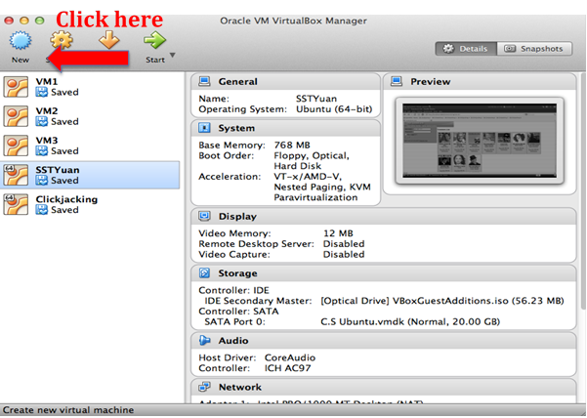Select the SSTYuan name in list

click(x=58, y=170)
